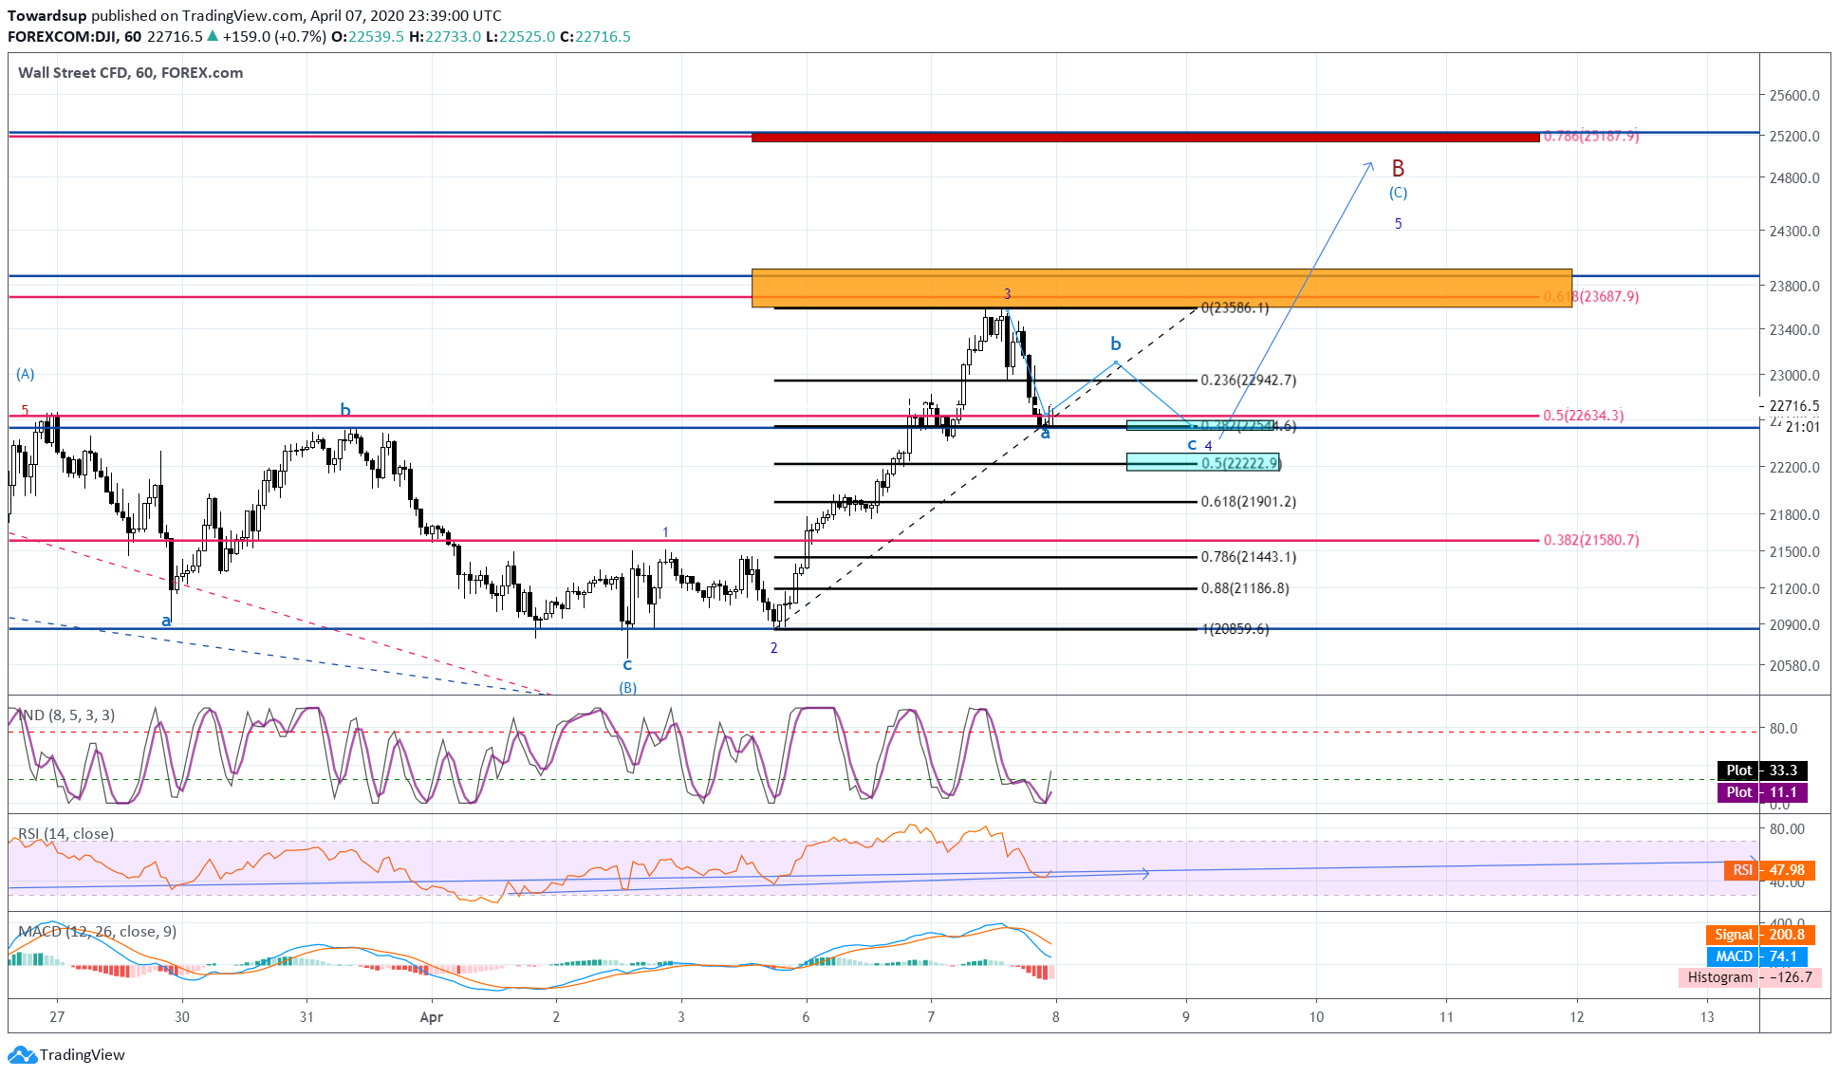1839x1077 pixels.
Task: Click the Wall Street CFD chart title
Action: pyautogui.click(x=131, y=73)
